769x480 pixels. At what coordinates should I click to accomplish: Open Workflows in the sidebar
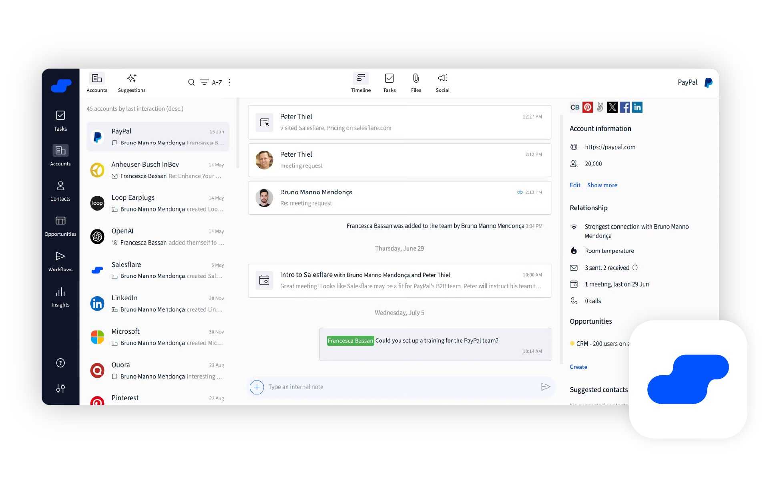60,261
